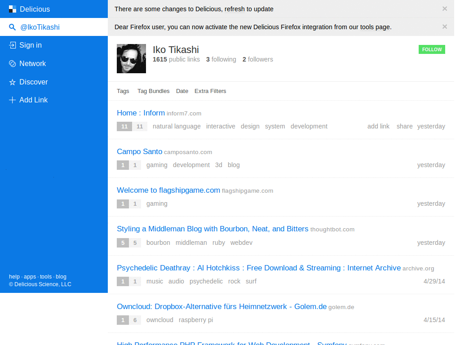The height and width of the screenshot is (345, 460).
Task: Click Iko Tikashi's profile avatar
Action: 131,58
